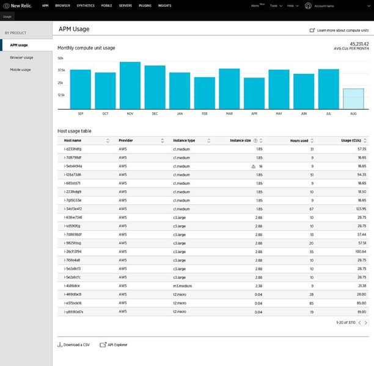Expand the Account name dropdown chevron
374x366 pixels.
(x=369, y=6)
